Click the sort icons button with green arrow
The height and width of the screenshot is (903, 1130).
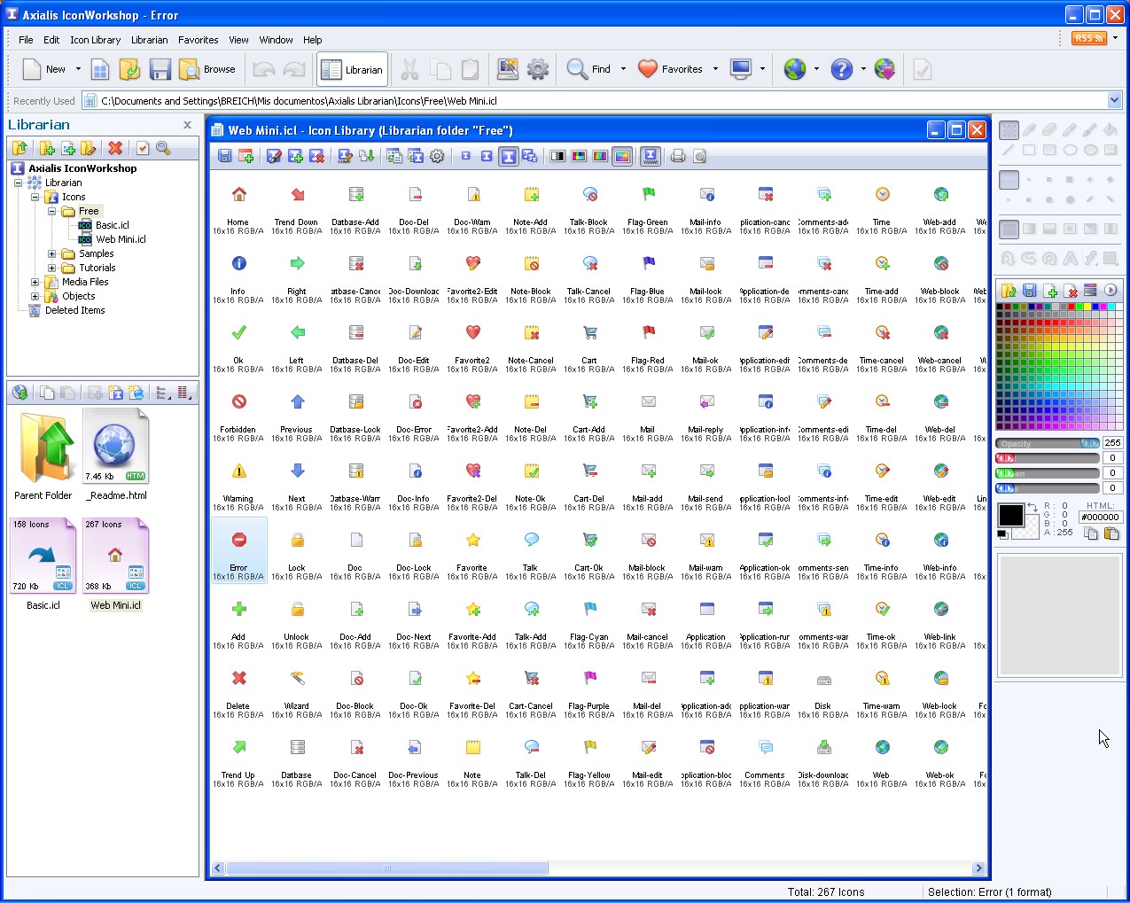point(367,156)
